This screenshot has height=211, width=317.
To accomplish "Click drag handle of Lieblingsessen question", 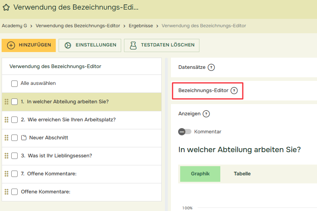I will click(6, 156).
